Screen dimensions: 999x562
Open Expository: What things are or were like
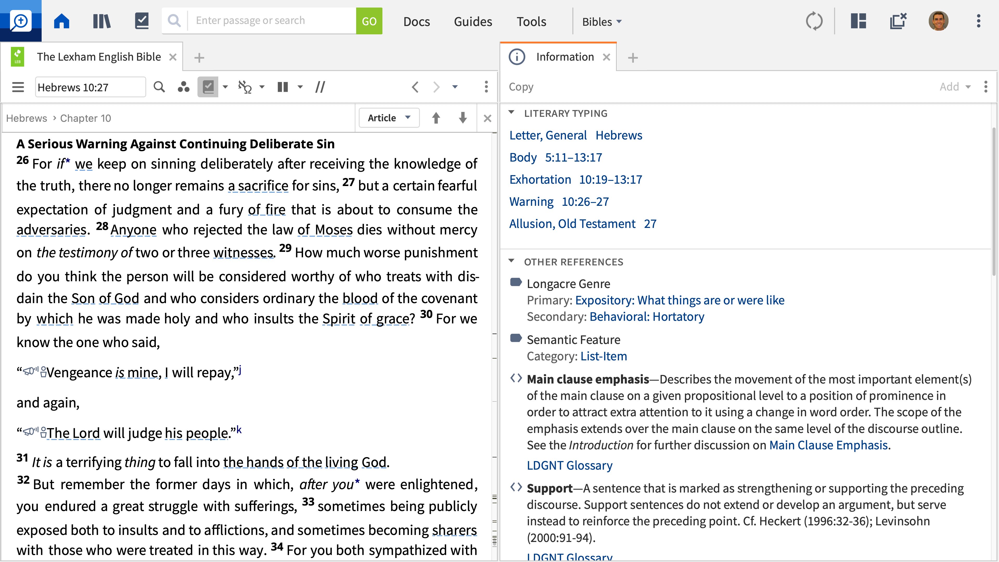coord(680,300)
